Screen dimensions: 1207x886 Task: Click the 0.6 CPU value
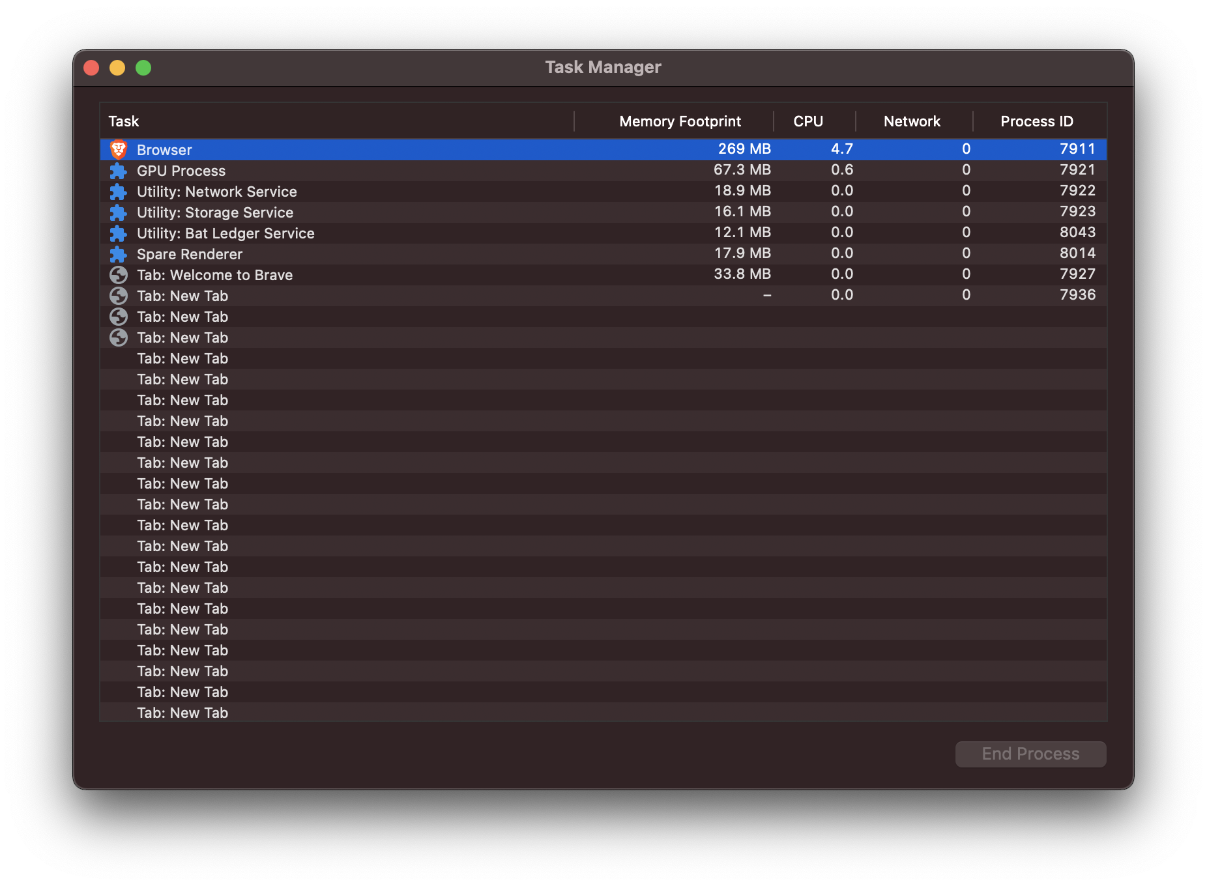841,169
